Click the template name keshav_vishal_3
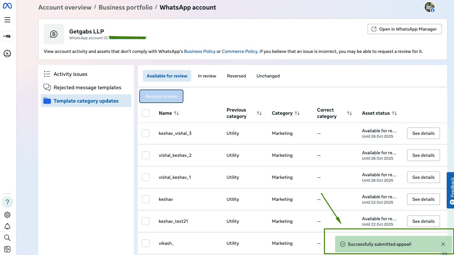The image size is (454, 255). click(175, 133)
